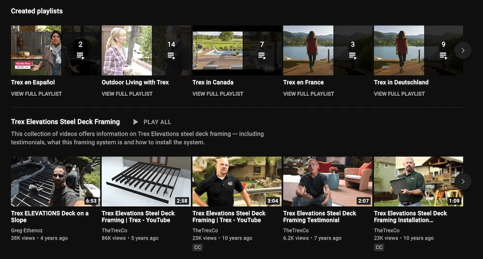This screenshot has height=259, width=483.
Task: Click the Play All triangle icon
Action: [x=136, y=122]
